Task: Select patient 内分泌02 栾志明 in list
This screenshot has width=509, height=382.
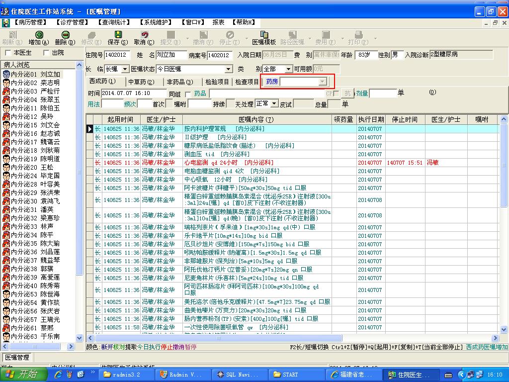Action: [32, 83]
